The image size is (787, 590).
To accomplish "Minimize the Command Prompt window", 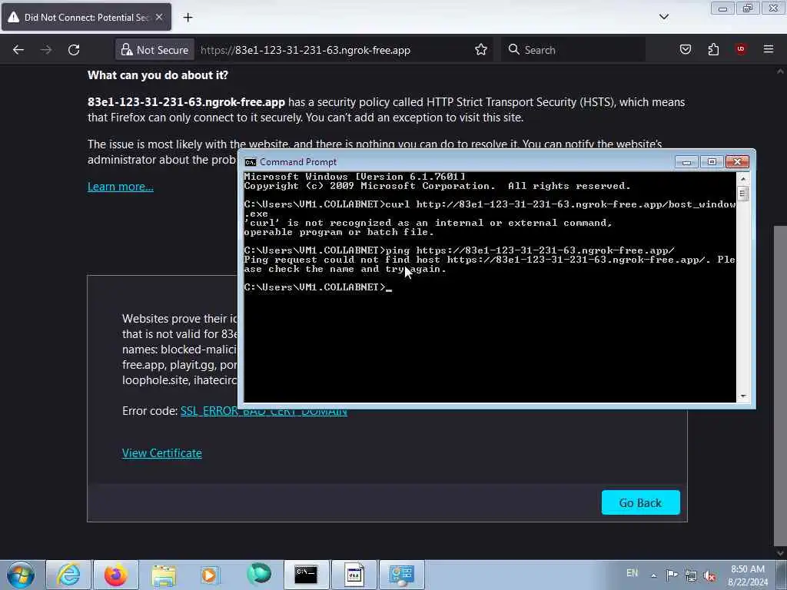I will 686,161.
